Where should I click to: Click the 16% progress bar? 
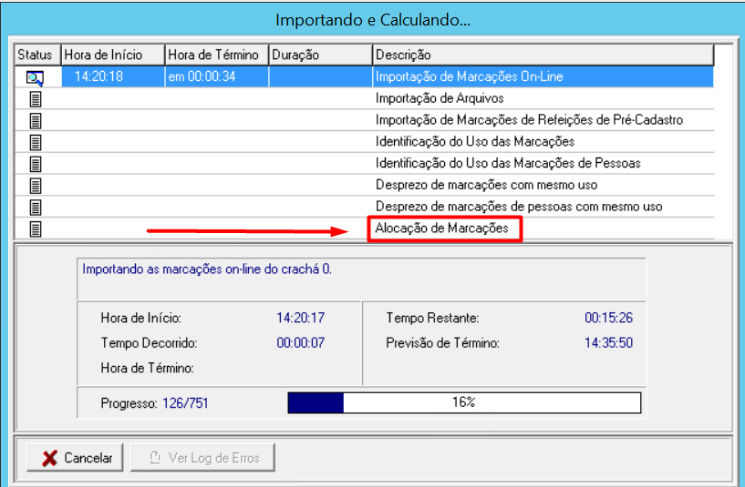coord(464,402)
